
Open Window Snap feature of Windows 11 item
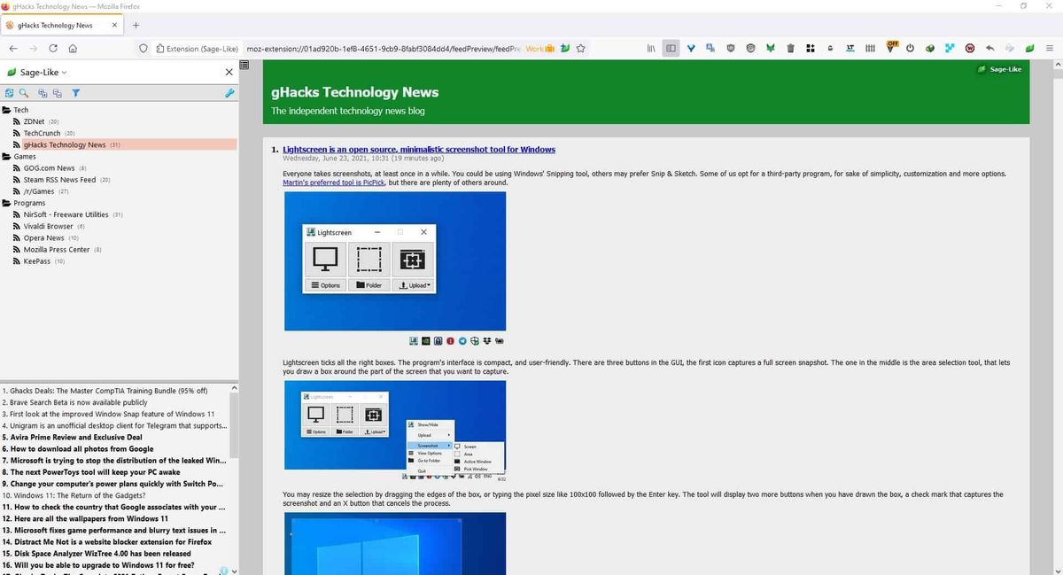click(109, 414)
